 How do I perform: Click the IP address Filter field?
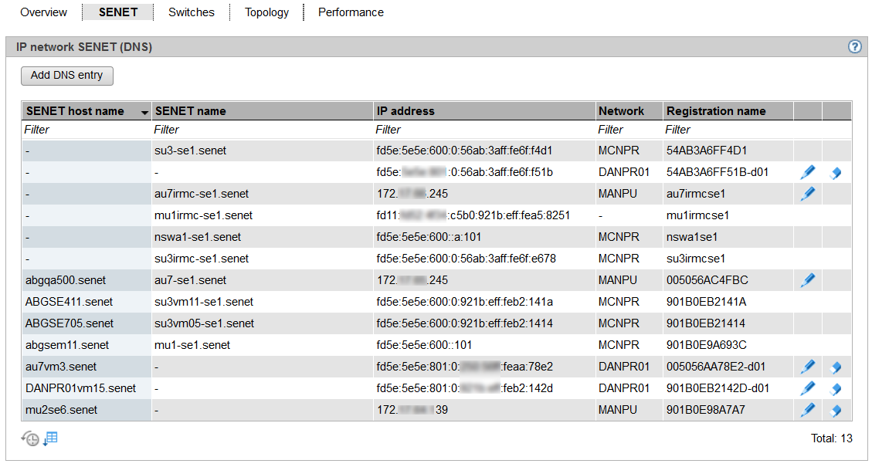click(x=484, y=130)
